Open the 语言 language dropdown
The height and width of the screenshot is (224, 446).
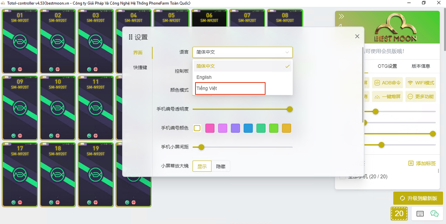243,52
